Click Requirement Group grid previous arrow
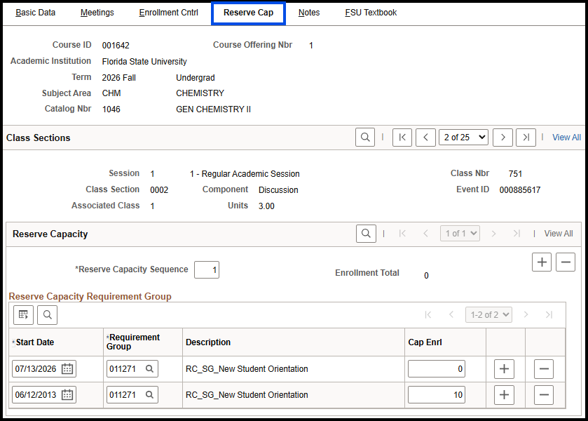This screenshot has width=588, height=421. pyautogui.click(x=451, y=315)
